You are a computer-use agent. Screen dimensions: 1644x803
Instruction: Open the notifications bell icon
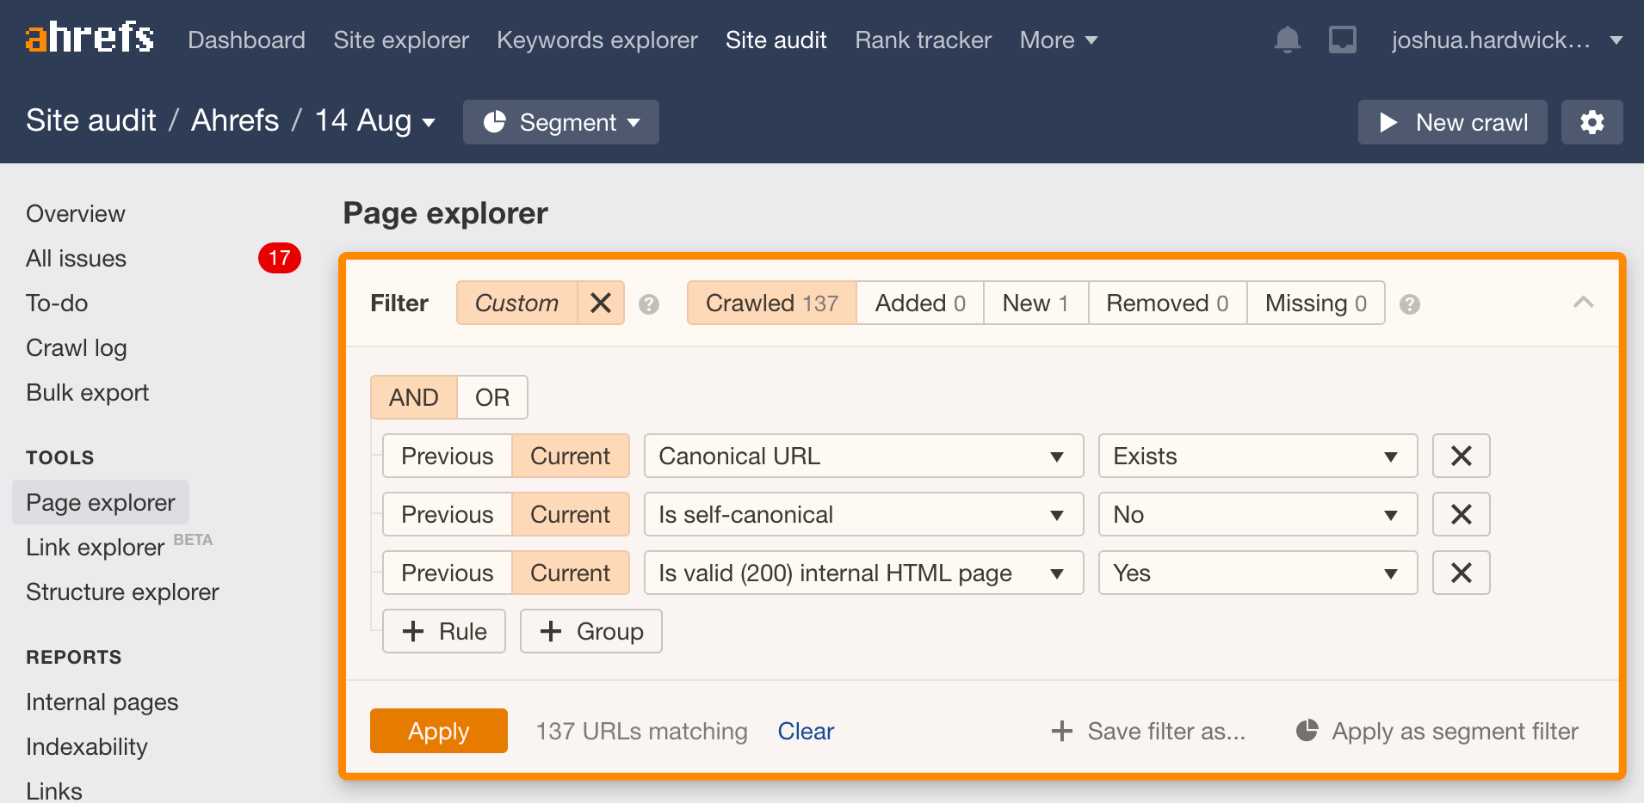[1287, 40]
